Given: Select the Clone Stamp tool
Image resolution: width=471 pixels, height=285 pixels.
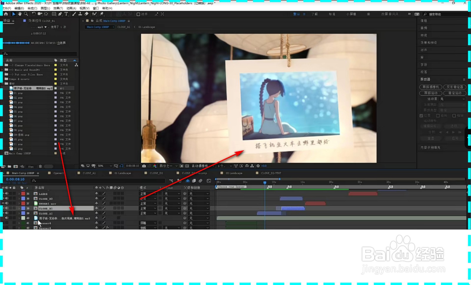Looking at the screenshot, I should coord(80,14).
